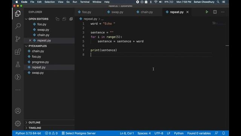This screenshot has height=136, width=241.
Task: Run Python file with play button
Action: 207,12
